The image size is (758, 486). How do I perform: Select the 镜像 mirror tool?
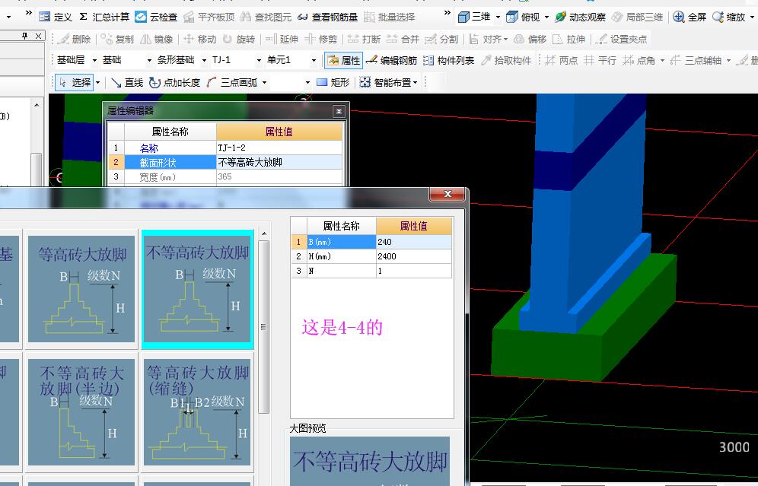click(156, 39)
